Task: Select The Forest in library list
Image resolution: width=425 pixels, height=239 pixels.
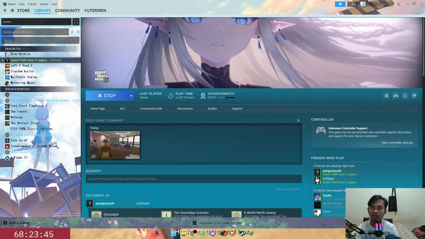Action: (x=19, y=112)
